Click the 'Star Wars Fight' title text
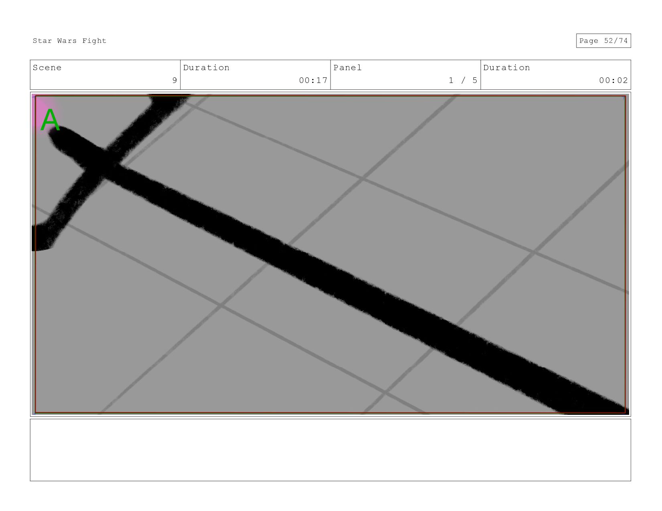662x511 pixels. [69, 41]
